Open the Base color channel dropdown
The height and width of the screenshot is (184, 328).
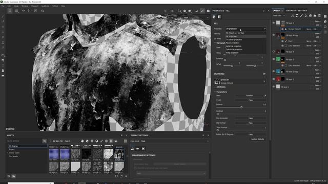tap(279, 16)
